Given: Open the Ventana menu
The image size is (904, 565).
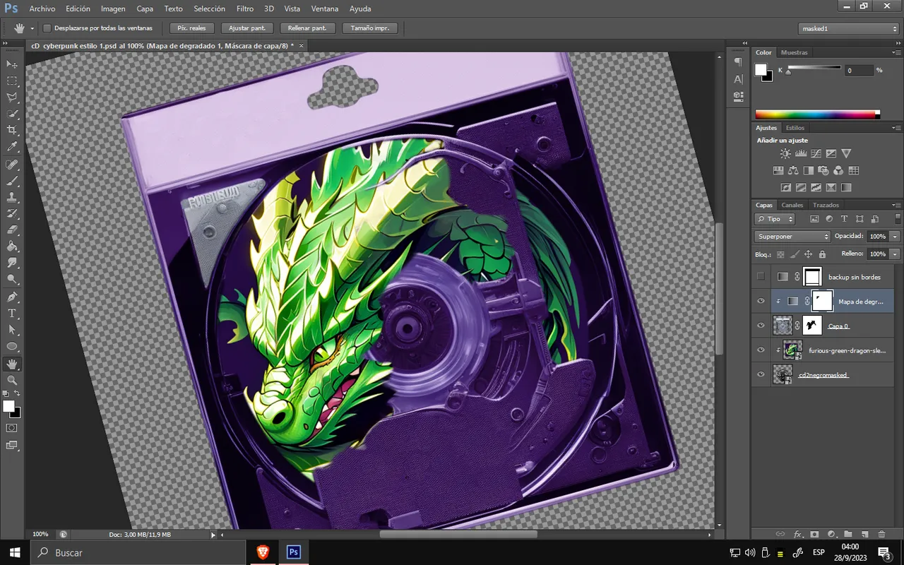Looking at the screenshot, I should [324, 9].
